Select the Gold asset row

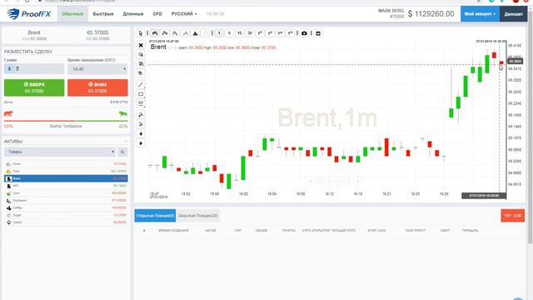pos(66,171)
